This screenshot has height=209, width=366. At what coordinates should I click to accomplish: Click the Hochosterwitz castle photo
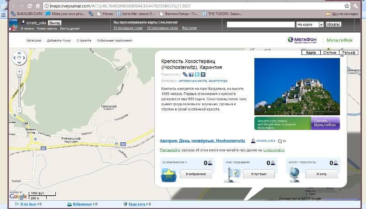pyautogui.click(x=297, y=86)
